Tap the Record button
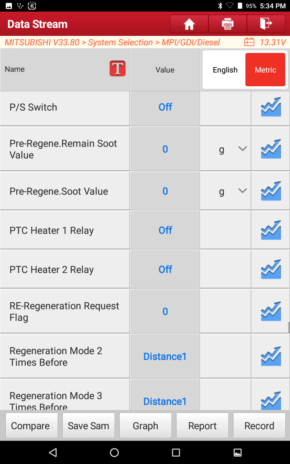290x464 pixels. coord(259,426)
